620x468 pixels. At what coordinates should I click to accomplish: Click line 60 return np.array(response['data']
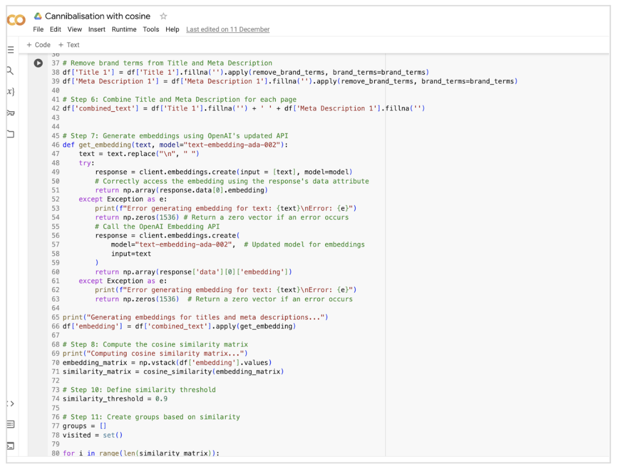click(x=194, y=272)
